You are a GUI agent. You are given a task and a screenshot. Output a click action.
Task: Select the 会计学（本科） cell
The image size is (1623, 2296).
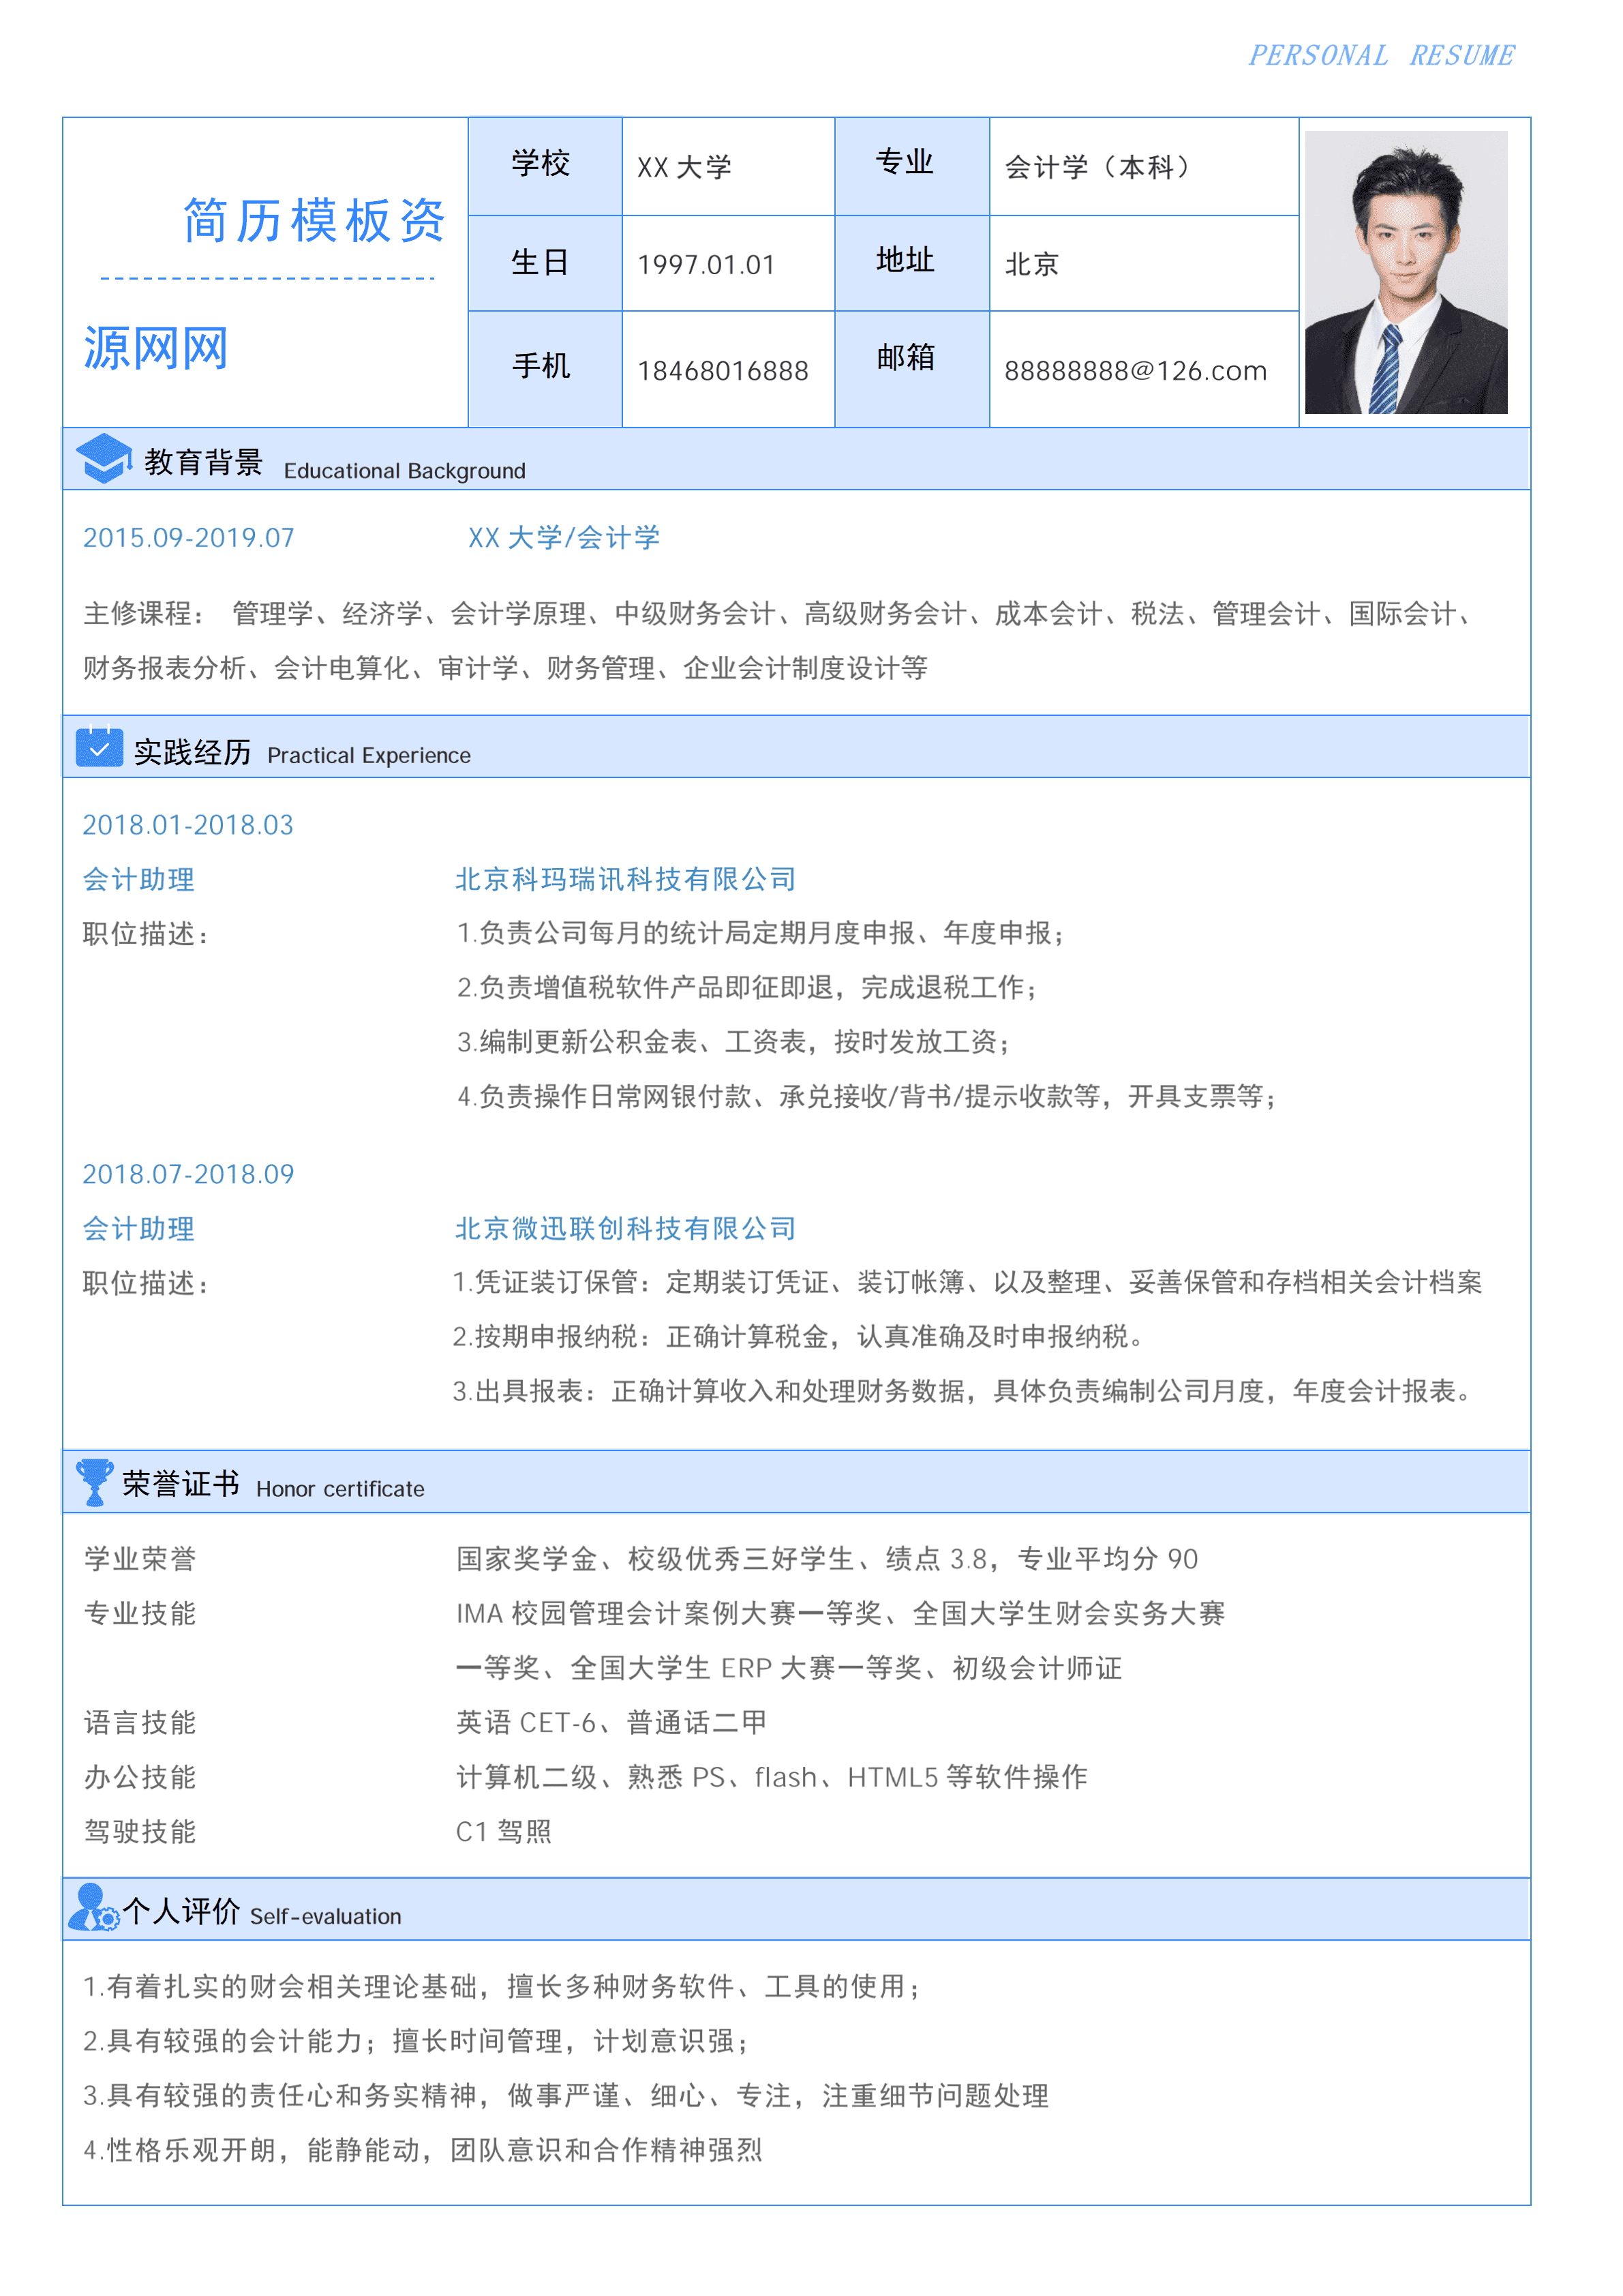click(1143, 166)
